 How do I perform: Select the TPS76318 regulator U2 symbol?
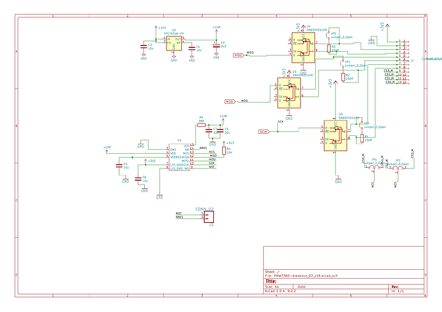pos(174,42)
